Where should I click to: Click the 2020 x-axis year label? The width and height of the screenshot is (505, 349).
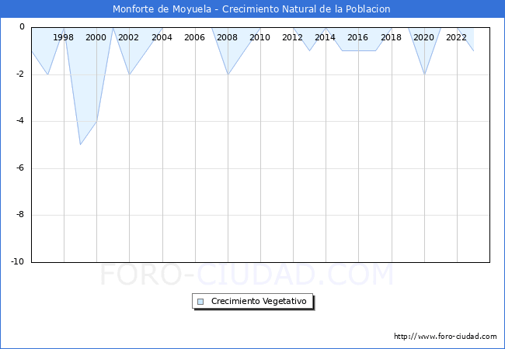point(423,37)
